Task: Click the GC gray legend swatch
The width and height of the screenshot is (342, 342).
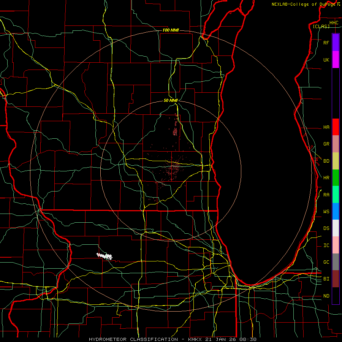Action: pyautogui.click(x=336, y=262)
